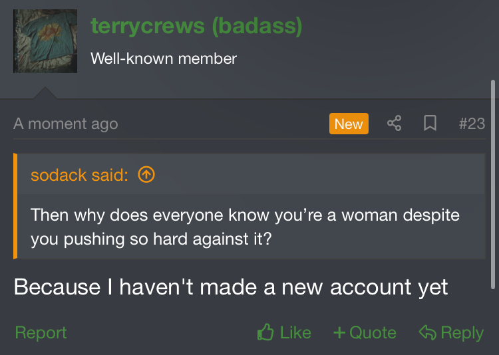
Task: Click the 'sodack said:' quote attribution
Action: pos(80,175)
